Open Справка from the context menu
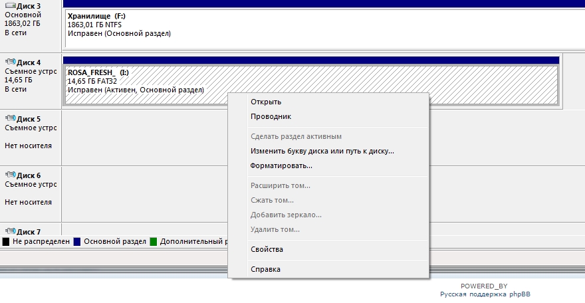This screenshot has height=303, width=585. (x=328, y=269)
